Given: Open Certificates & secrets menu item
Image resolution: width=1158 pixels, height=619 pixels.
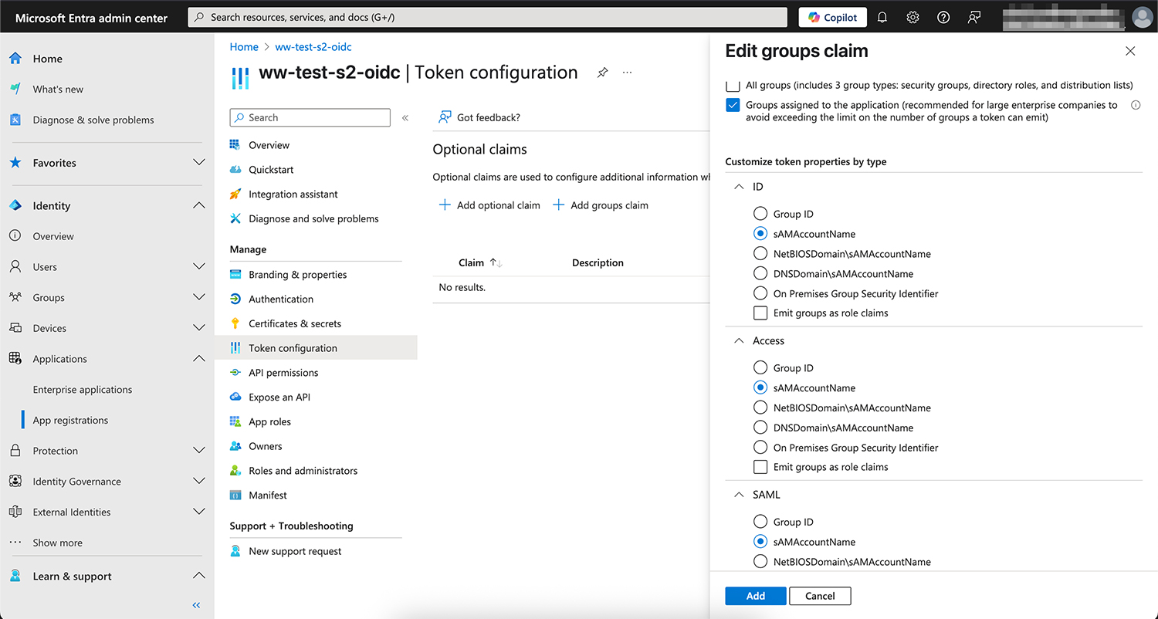Looking at the screenshot, I should click(x=294, y=323).
